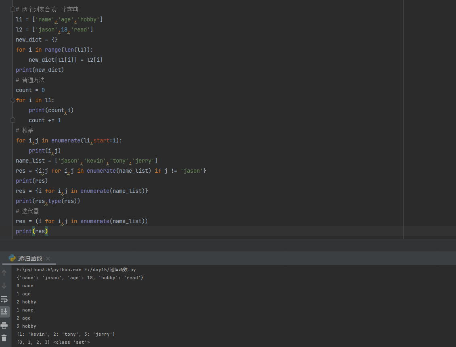Click the 'print(i,j)' line
Viewport: 456px width, 347px height.
click(x=45, y=151)
